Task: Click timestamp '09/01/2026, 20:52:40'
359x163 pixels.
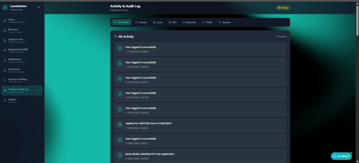Action: [x=138, y=113]
